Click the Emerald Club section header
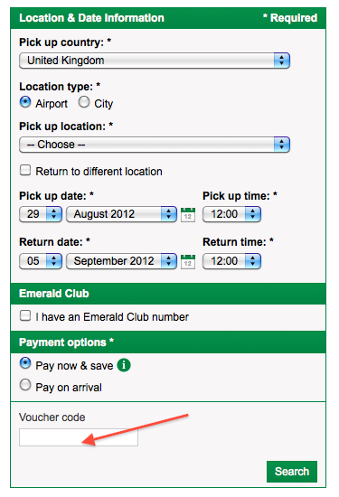 168,294
